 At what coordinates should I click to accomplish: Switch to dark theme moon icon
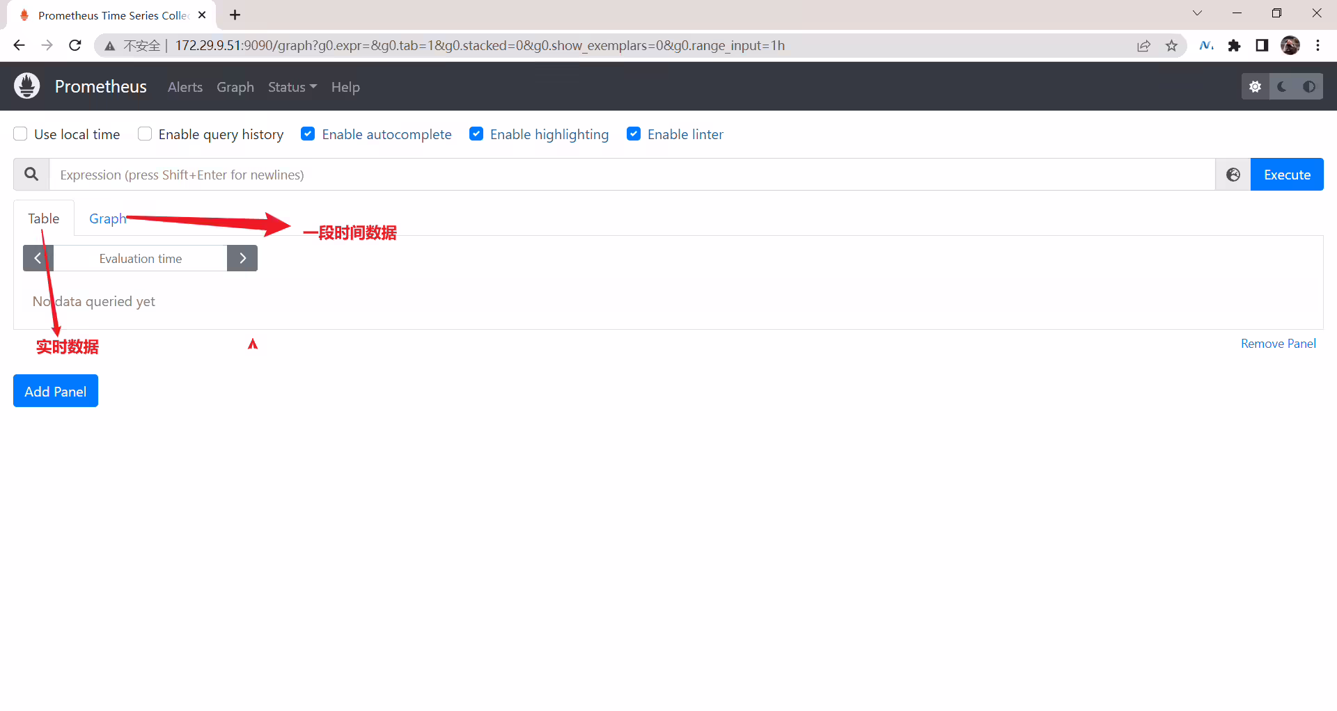[1282, 87]
